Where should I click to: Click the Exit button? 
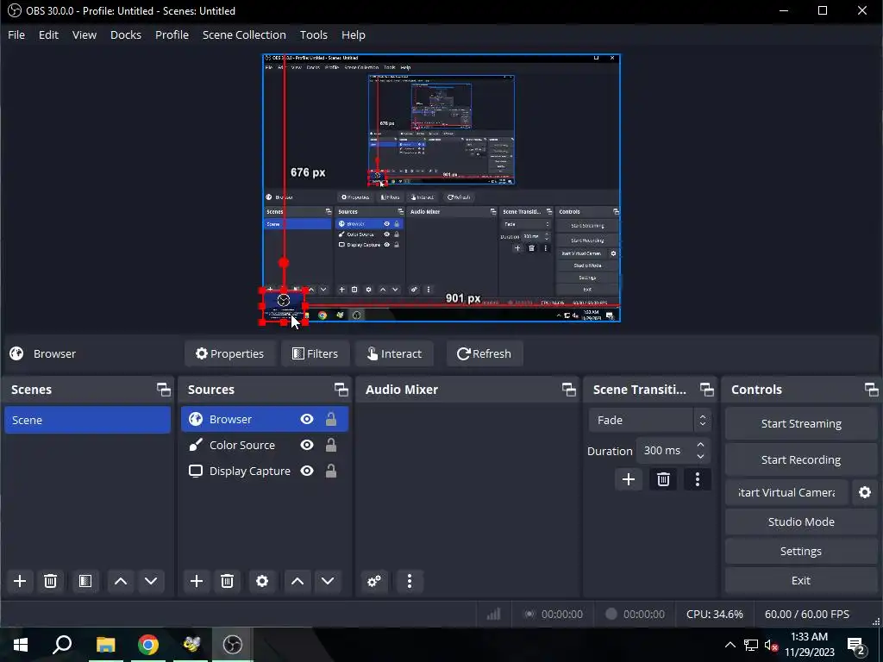801,580
